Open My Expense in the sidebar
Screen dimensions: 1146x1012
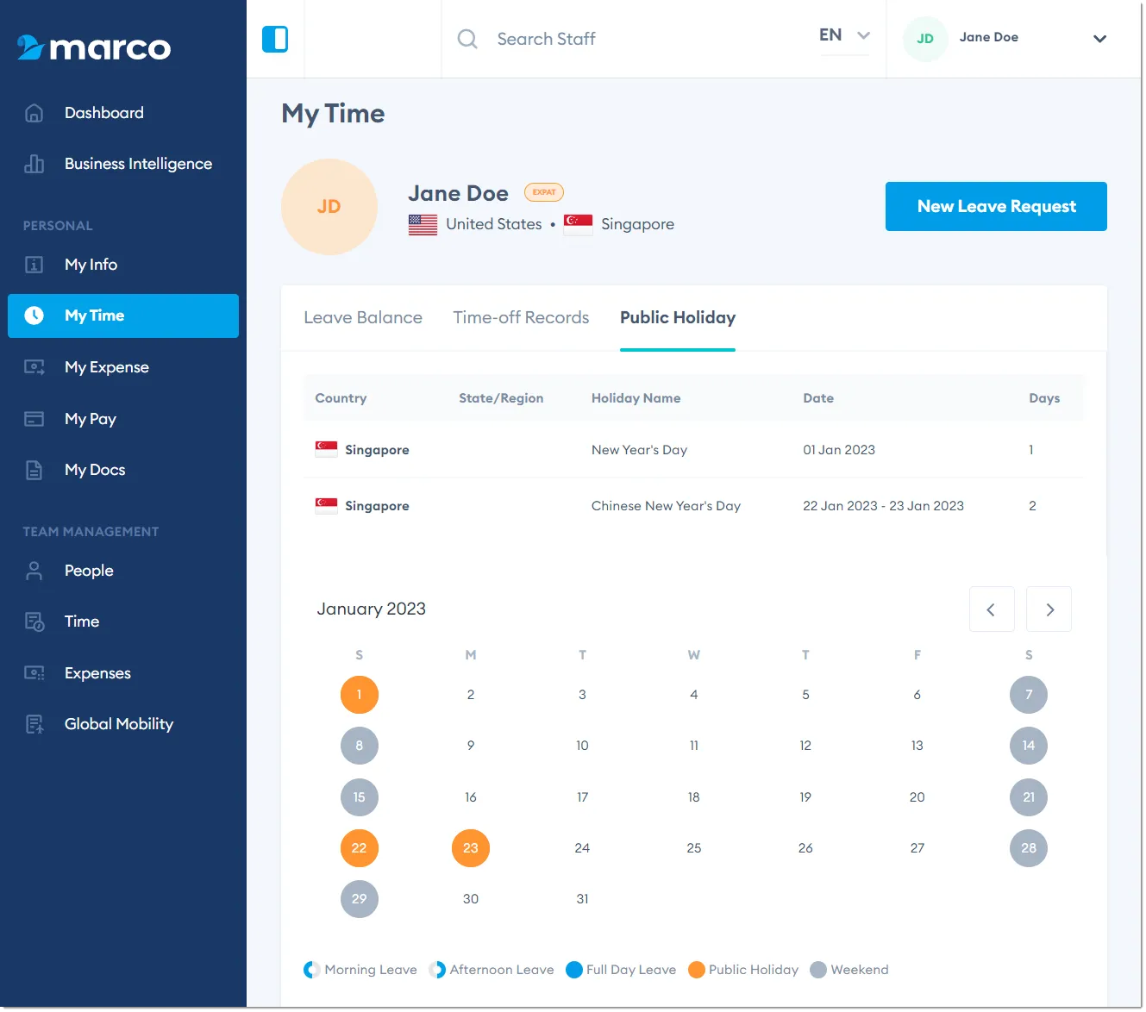[123, 367]
